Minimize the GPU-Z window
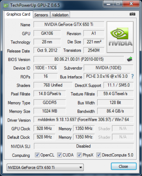Image resolution: width=142 pixels, height=176 pixels. (108, 4)
